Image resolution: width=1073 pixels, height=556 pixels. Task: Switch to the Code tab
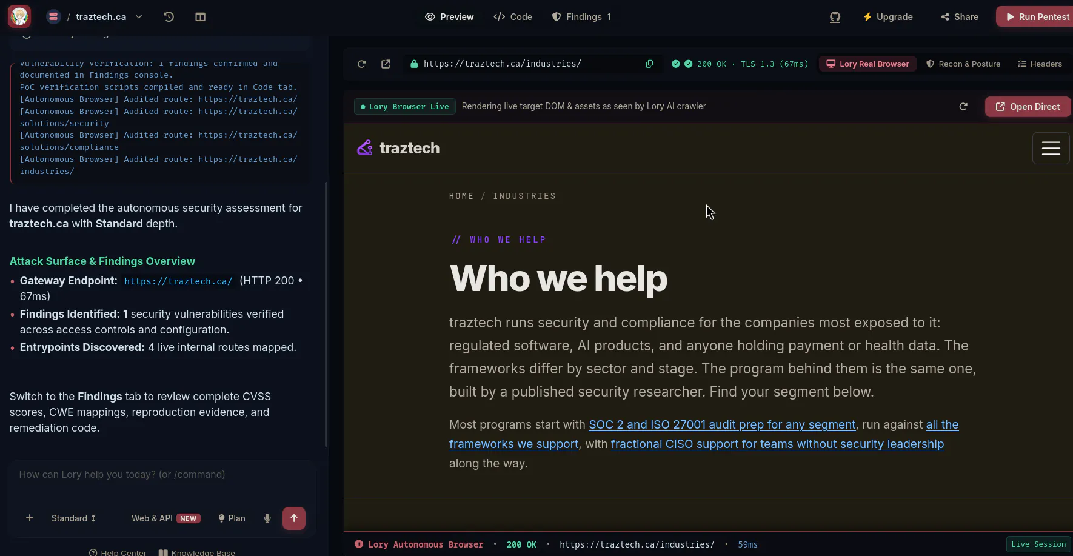coord(513,16)
